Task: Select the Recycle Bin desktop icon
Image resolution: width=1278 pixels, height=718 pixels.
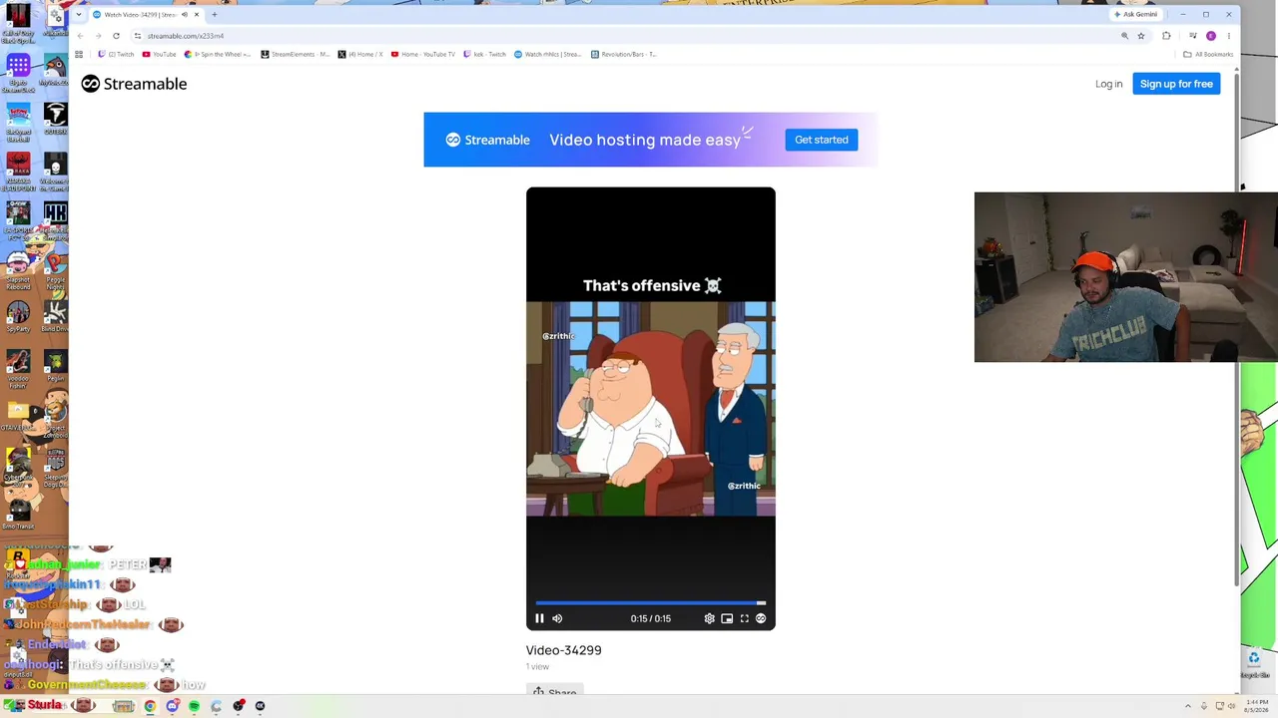Action: pos(1254,662)
